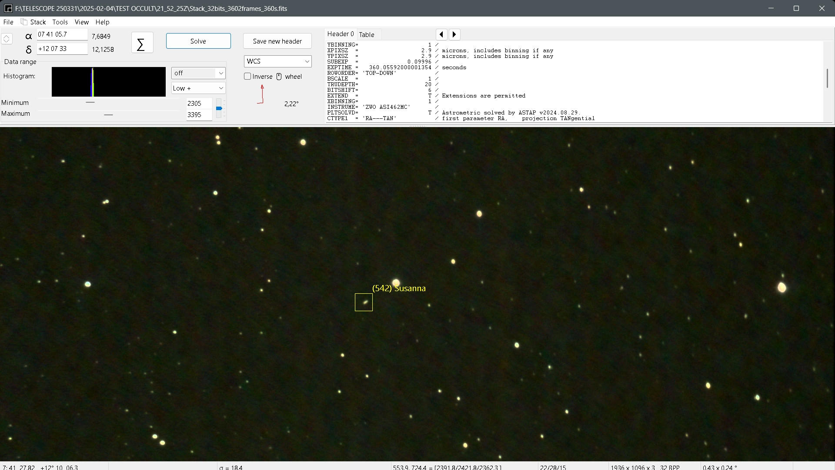Click the histogram display
The height and width of the screenshot is (470, 835).
[x=109, y=82]
